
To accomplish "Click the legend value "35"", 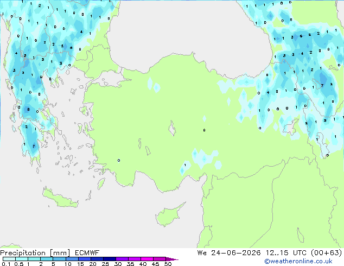I will point(130,264).
